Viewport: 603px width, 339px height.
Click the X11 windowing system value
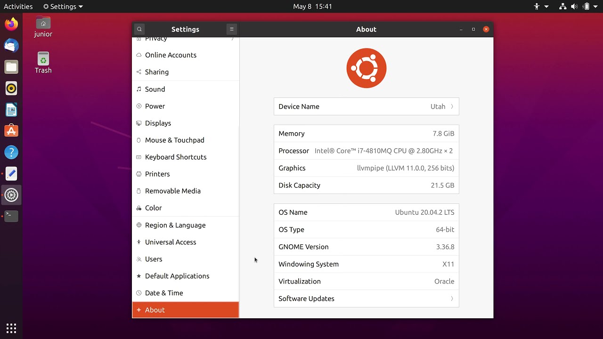pos(448,264)
